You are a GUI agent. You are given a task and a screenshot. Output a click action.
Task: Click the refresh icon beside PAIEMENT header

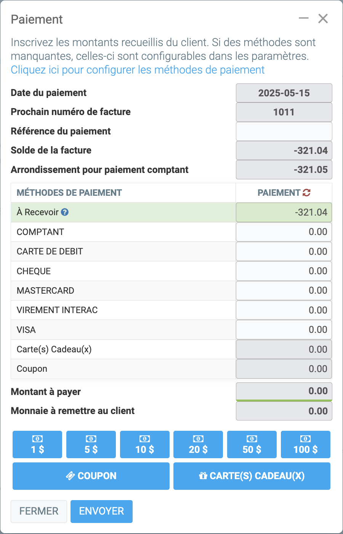pos(307,193)
